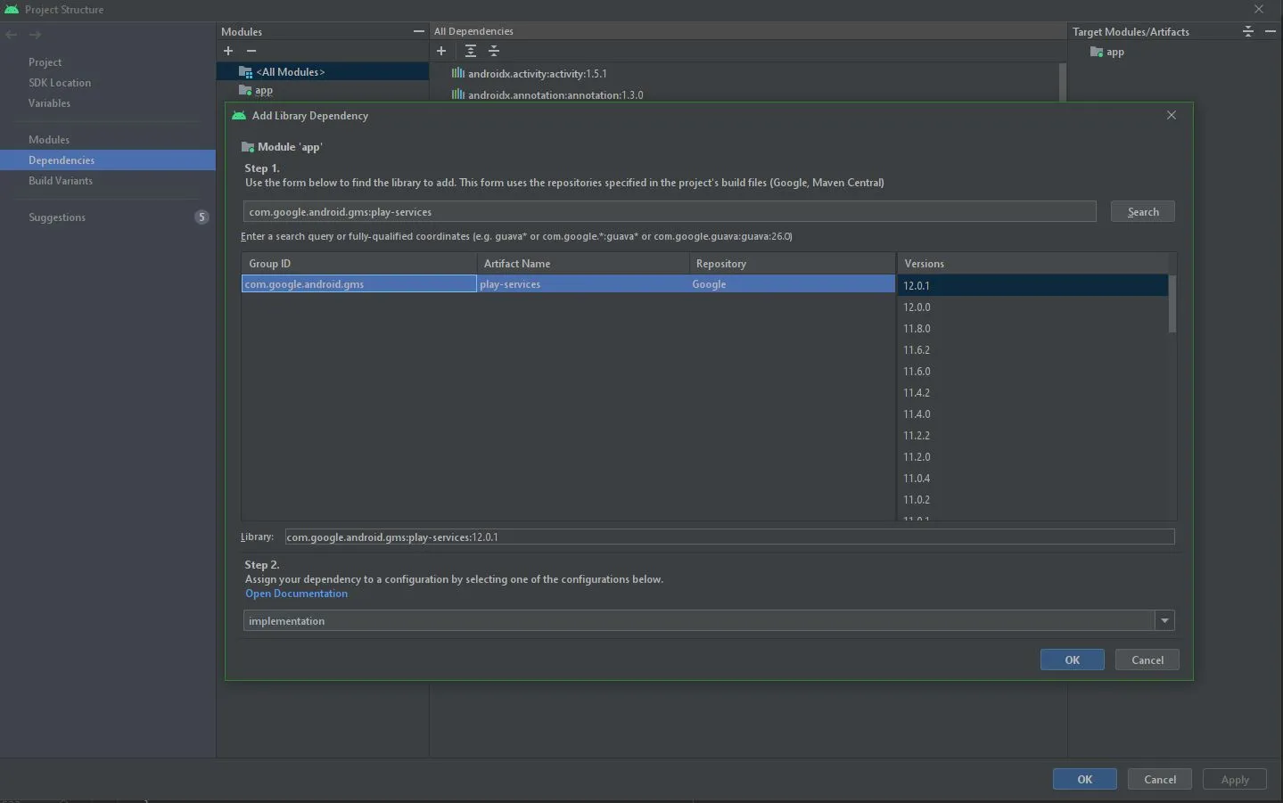Open the Project settings section
The width and height of the screenshot is (1283, 803).
[x=45, y=62]
